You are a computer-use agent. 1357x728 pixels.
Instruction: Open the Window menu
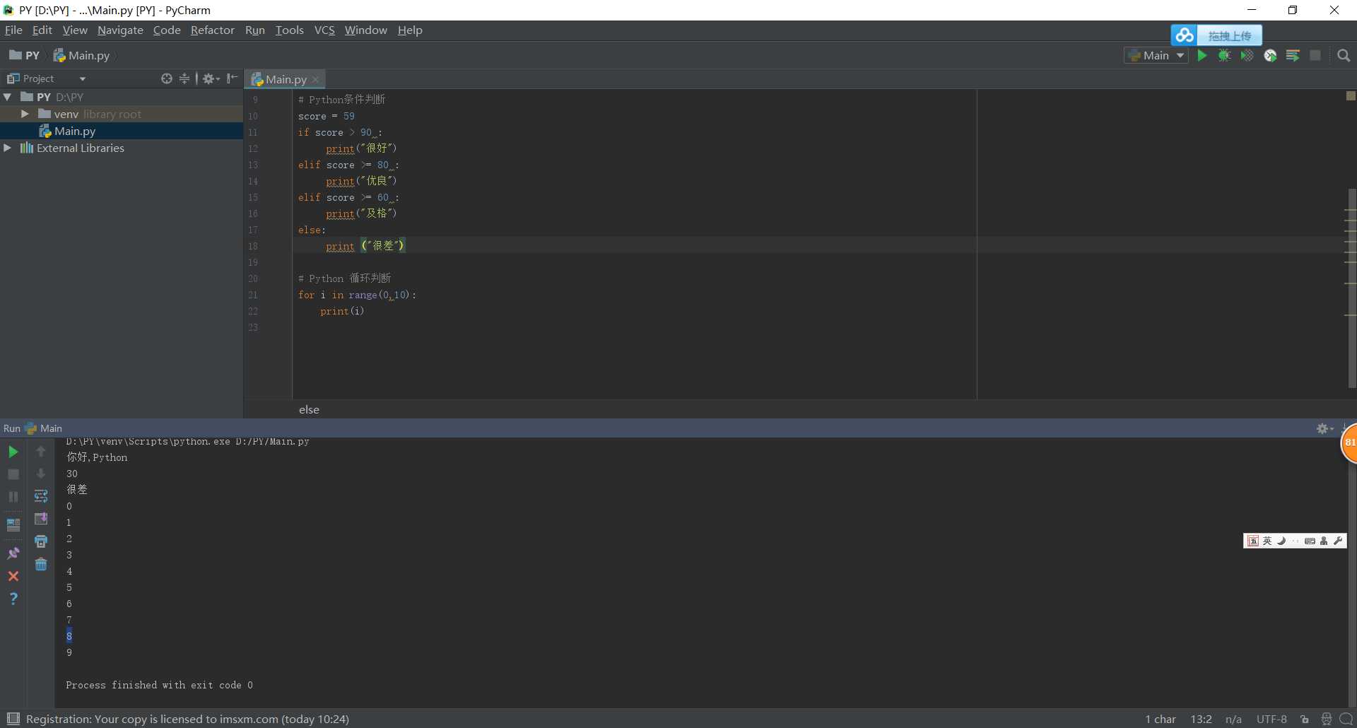coord(365,30)
